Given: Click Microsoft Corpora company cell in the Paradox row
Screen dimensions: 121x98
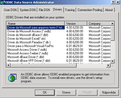Looking at the screenshot, I should click(x=100, y=42).
